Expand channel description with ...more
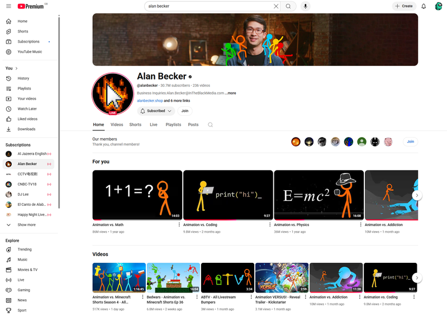 (231, 93)
